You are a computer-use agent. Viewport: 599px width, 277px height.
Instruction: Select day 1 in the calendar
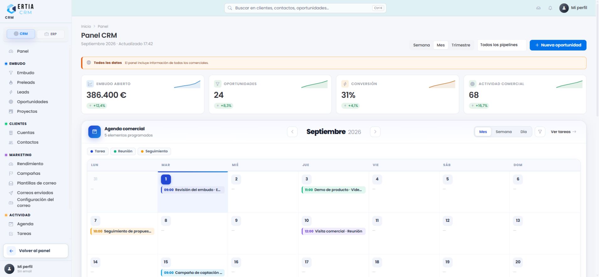tap(166, 179)
